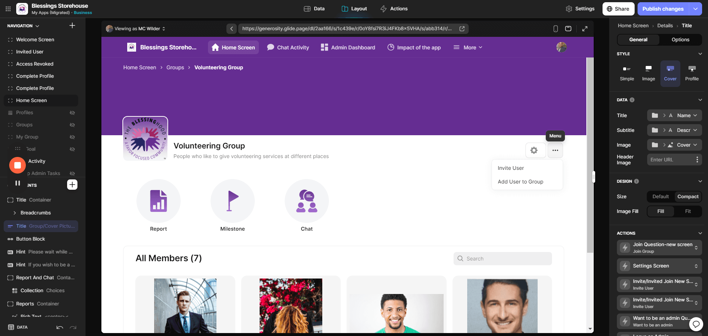Click Publish changes button
708x336 pixels.
click(x=663, y=9)
